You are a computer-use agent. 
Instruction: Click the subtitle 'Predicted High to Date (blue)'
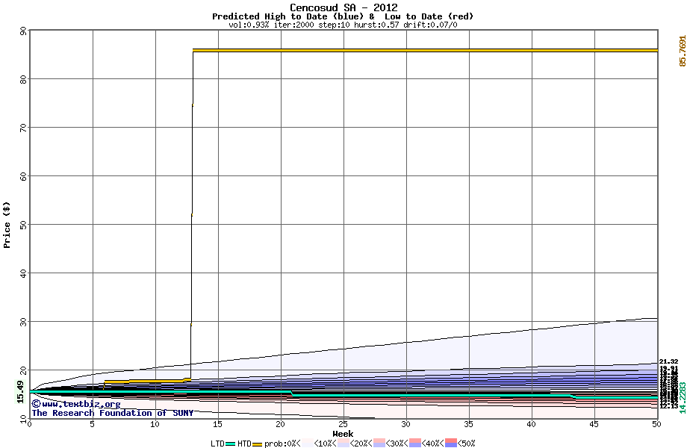(x=287, y=16)
